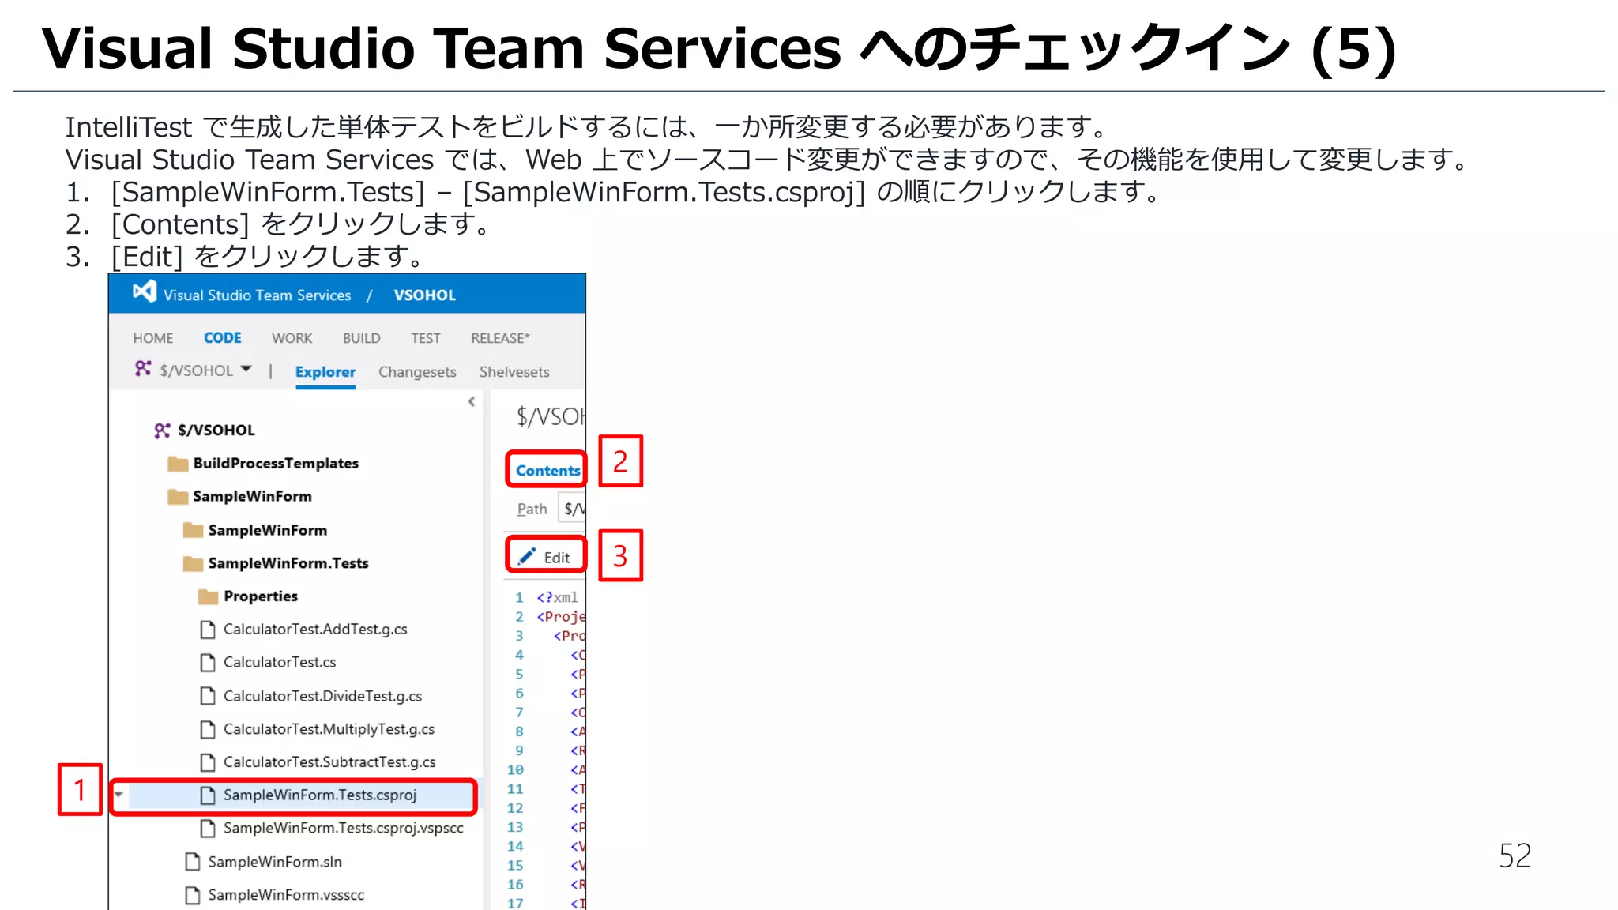The image size is (1618, 910).
Task: Click the <?xml text on line 1
Action: click(x=557, y=598)
